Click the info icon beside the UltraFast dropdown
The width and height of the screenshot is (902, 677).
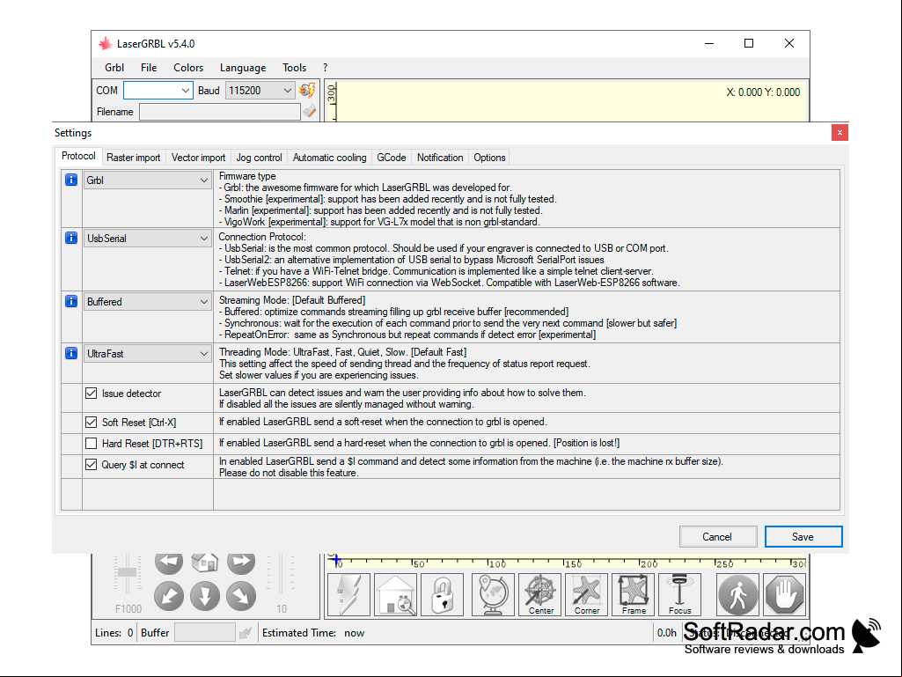(71, 353)
